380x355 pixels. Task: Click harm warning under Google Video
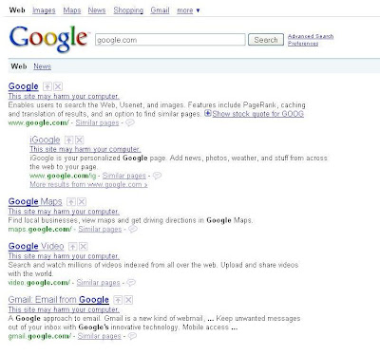tap(64, 256)
